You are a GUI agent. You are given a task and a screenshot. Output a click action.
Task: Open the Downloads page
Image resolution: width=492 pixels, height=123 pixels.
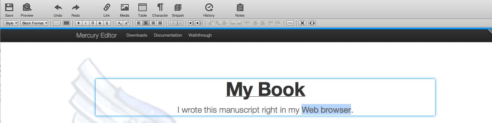tap(137, 35)
